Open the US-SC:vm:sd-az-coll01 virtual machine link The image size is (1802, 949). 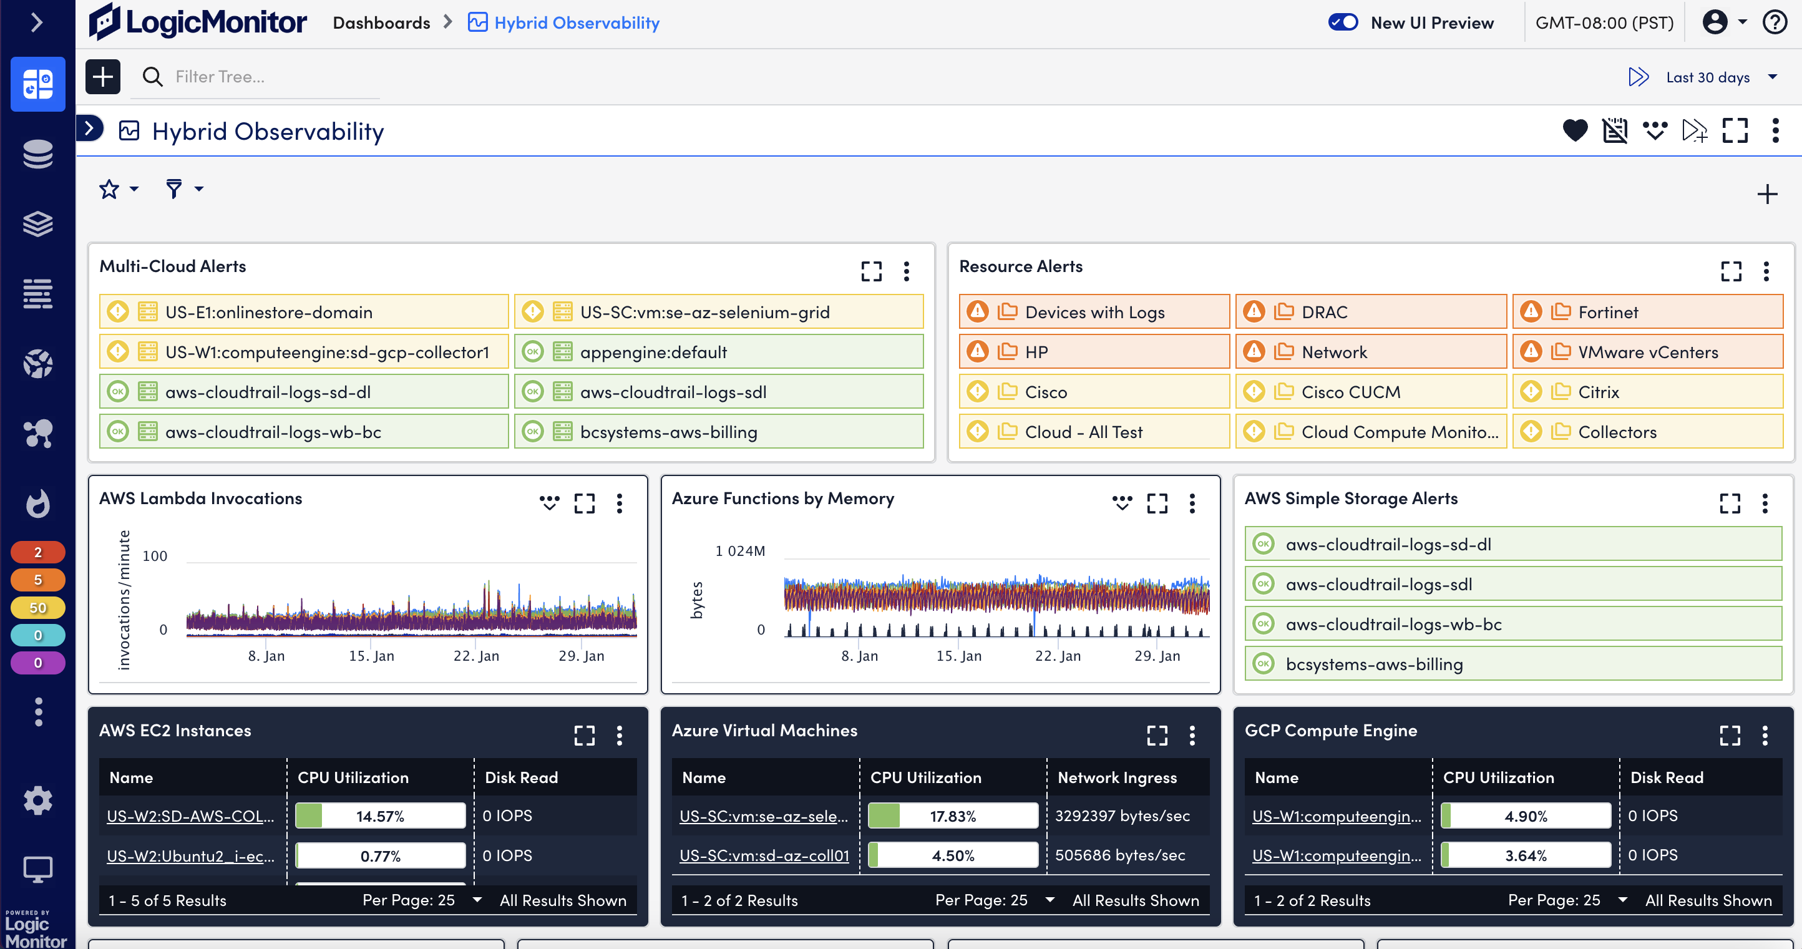(x=764, y=855)
